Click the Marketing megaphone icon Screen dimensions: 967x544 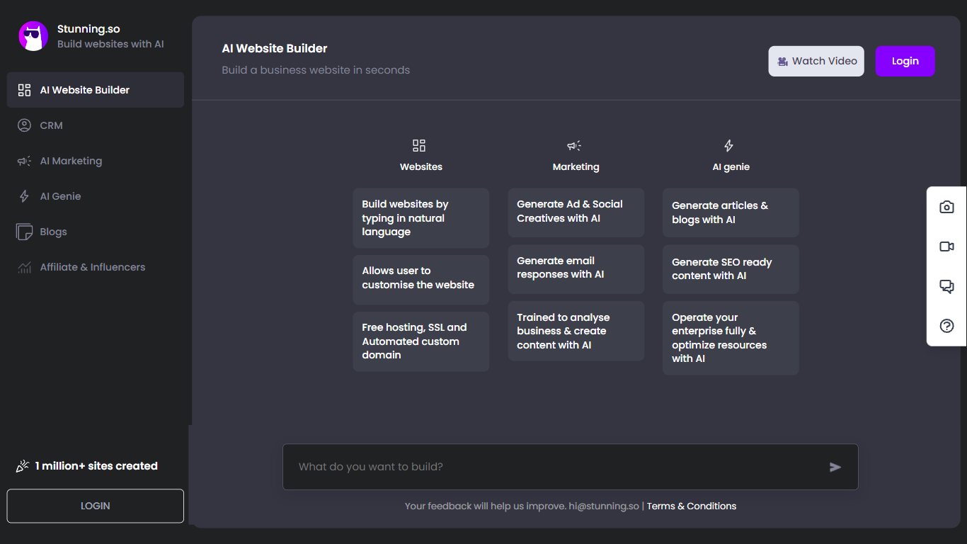point(574,146)
